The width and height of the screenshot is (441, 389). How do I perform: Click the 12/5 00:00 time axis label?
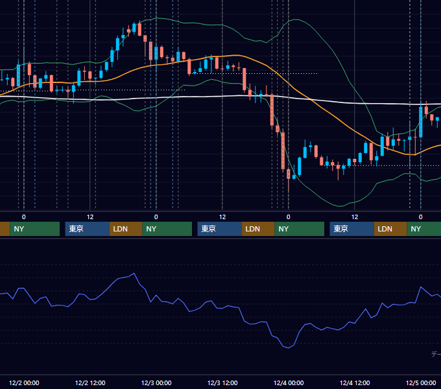tap(421, 383)
